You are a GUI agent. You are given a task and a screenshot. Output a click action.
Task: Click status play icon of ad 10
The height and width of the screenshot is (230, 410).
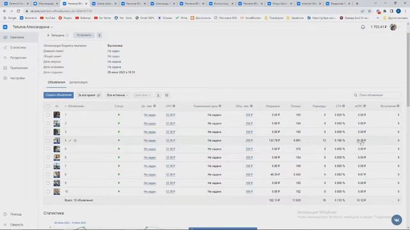point(119,192)
